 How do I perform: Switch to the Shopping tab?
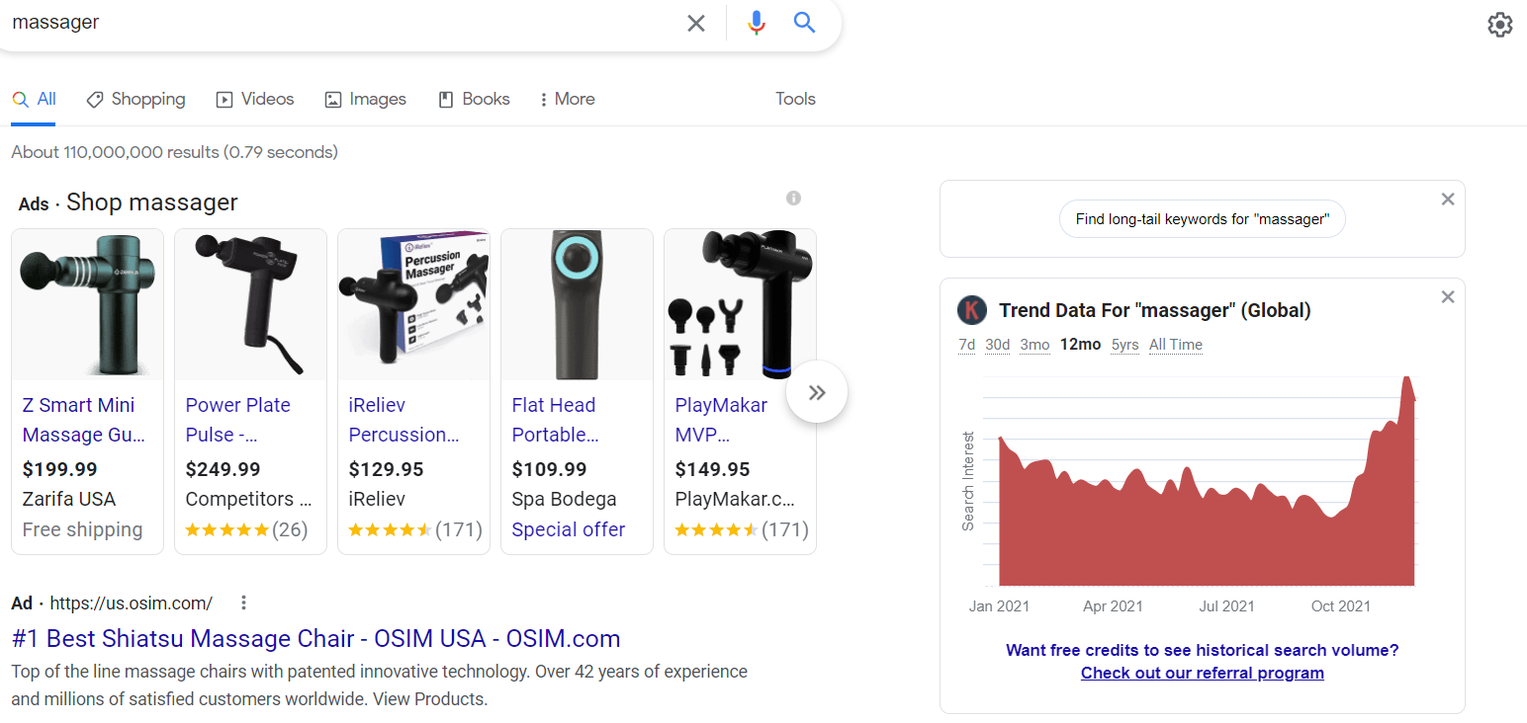pyautogui.click(x=136, y=99)
